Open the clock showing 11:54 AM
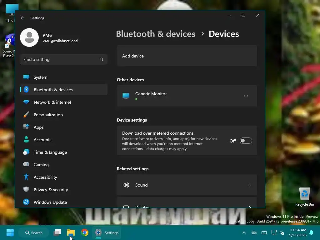Image resolution: width=320 pixels, height=240 pixels. pos(298,232)
